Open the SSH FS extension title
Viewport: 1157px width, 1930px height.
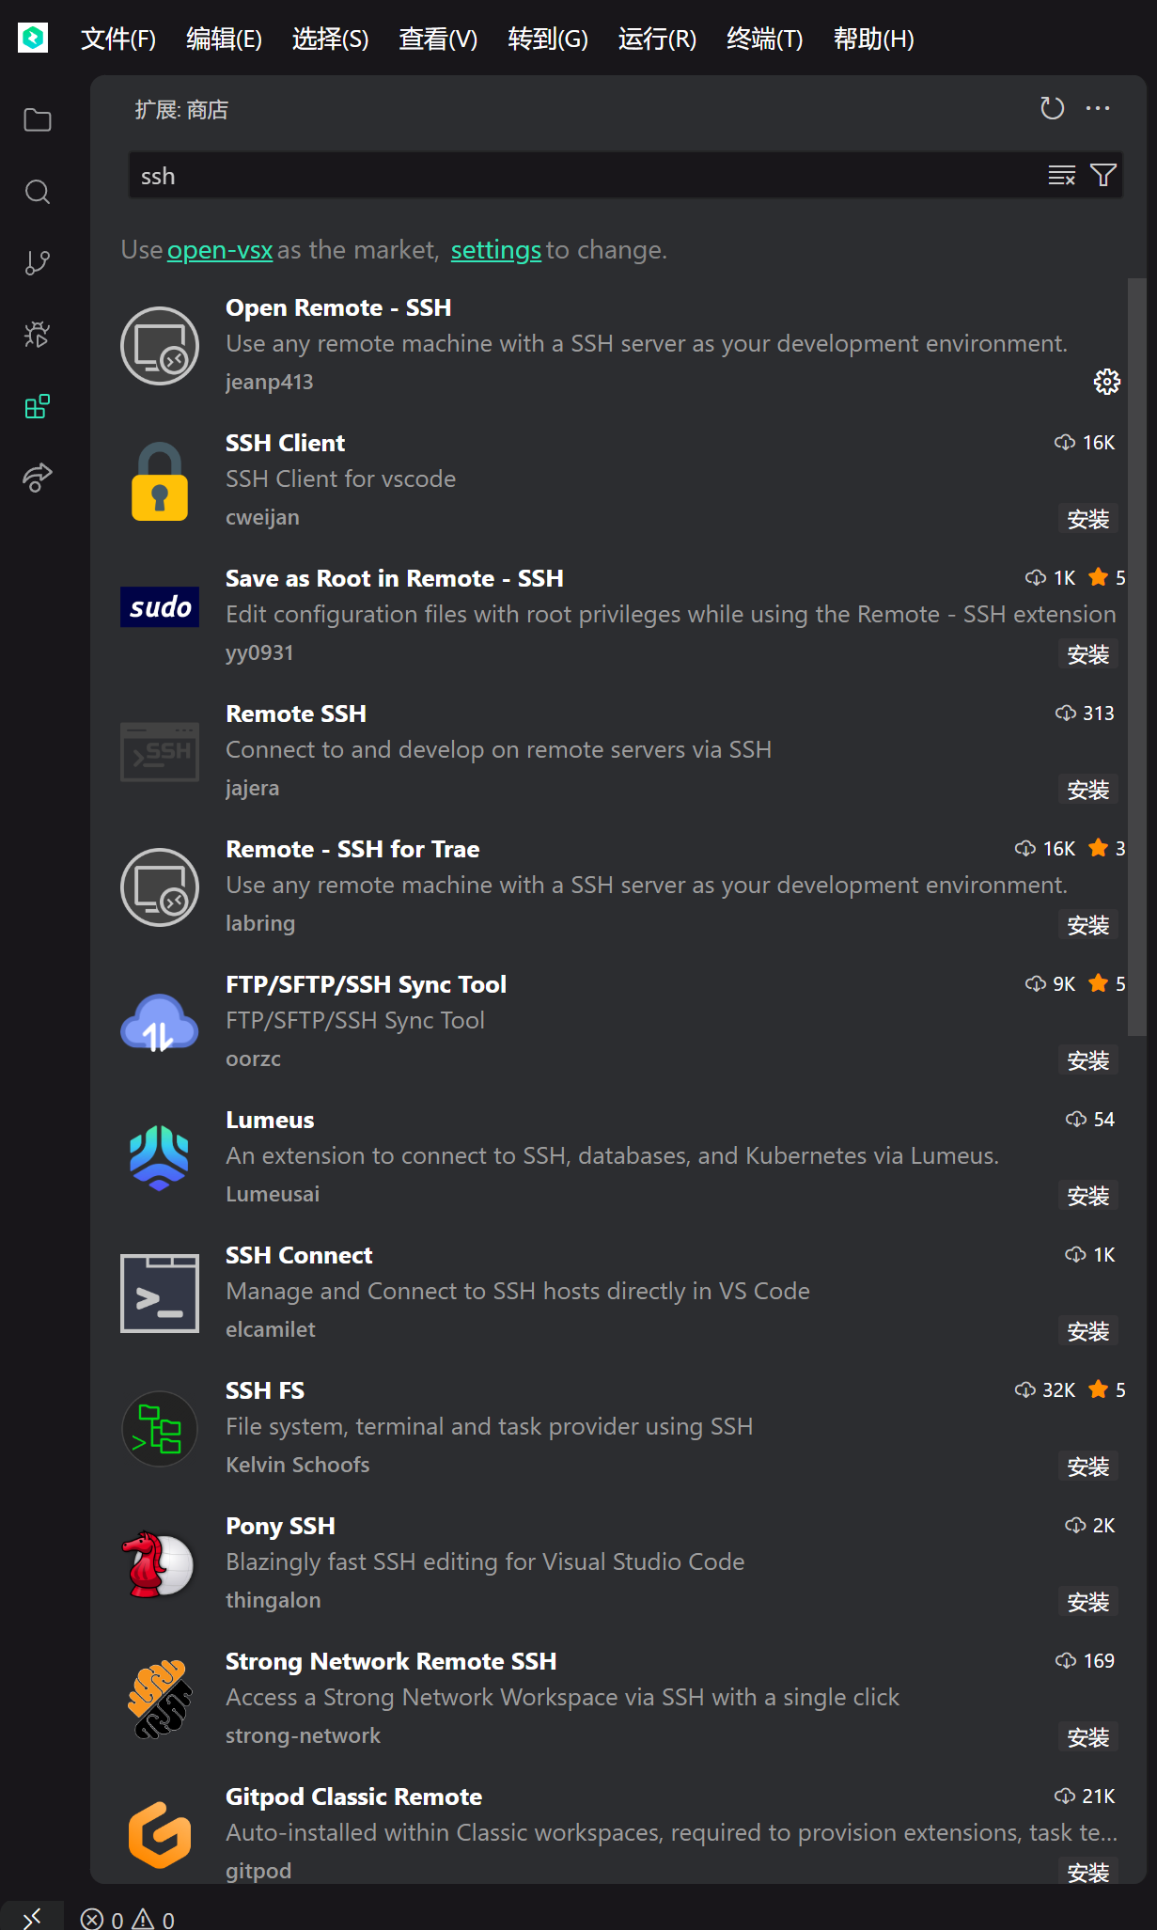point(265,1391)
